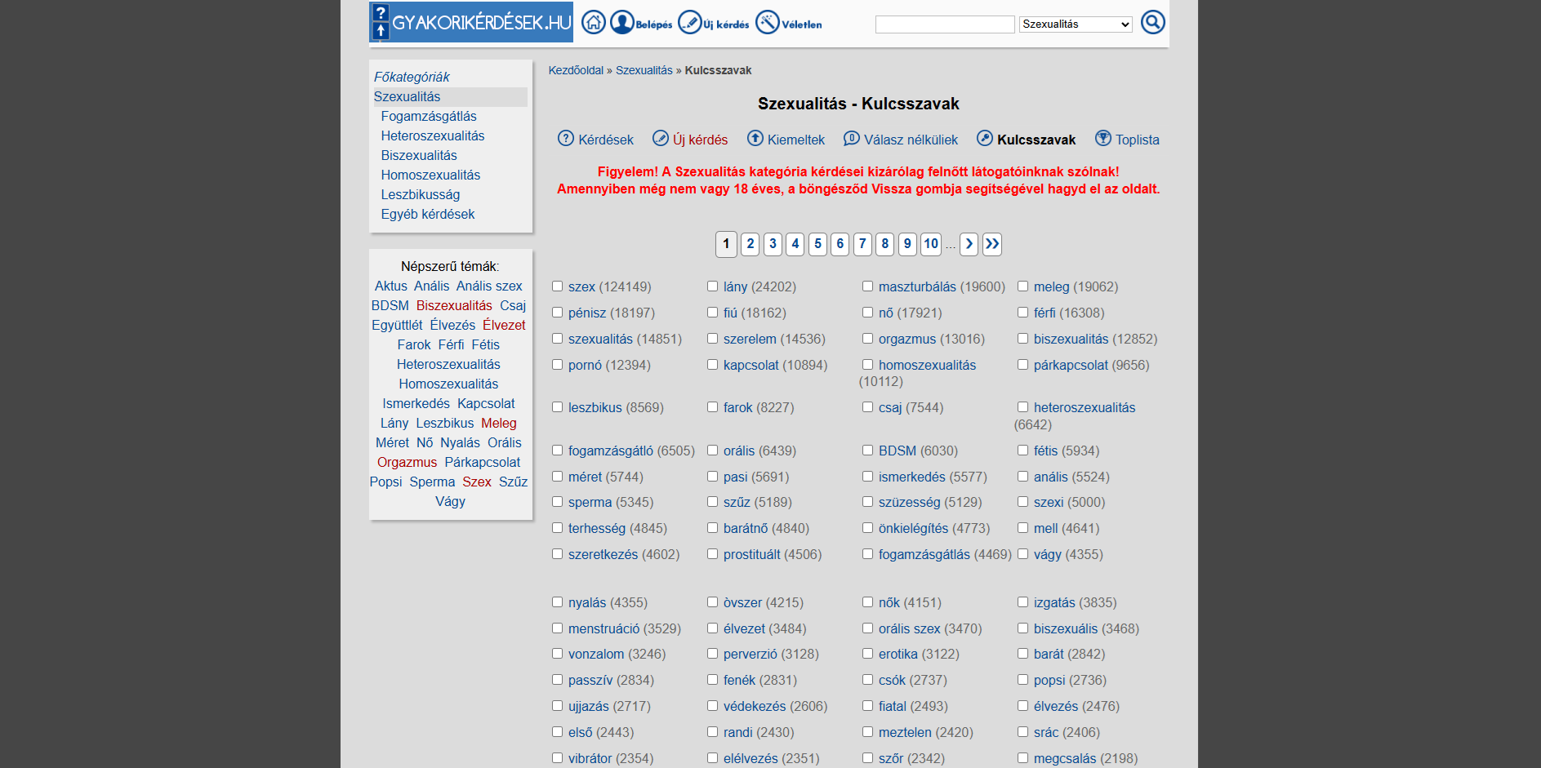Click the up arrow icon in logo

(381, 31)
